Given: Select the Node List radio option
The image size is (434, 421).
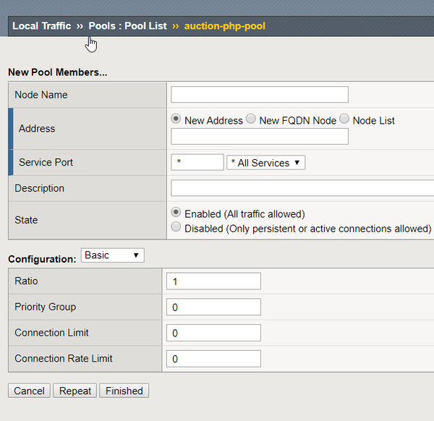Looking at the screenshot, I should 344,119.
